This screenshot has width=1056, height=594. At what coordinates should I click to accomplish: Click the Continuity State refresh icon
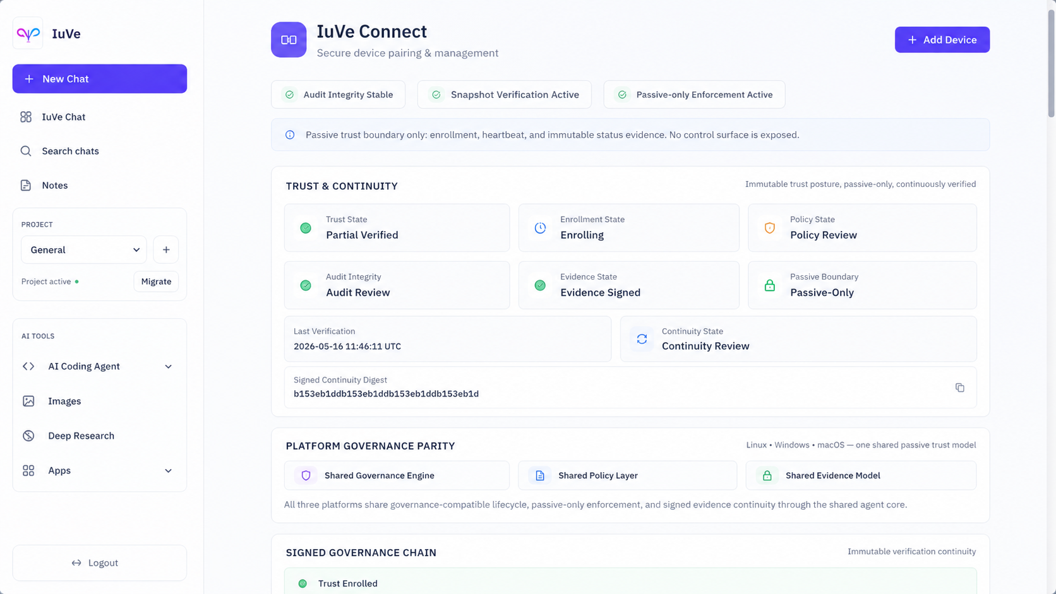click(642, 339)
